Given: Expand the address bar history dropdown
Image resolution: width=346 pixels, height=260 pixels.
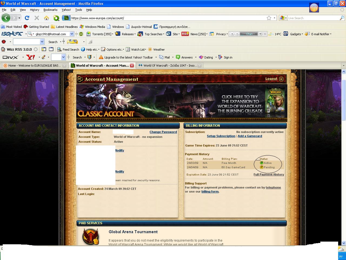Looking at the screenshot, I should pos(275,18).
